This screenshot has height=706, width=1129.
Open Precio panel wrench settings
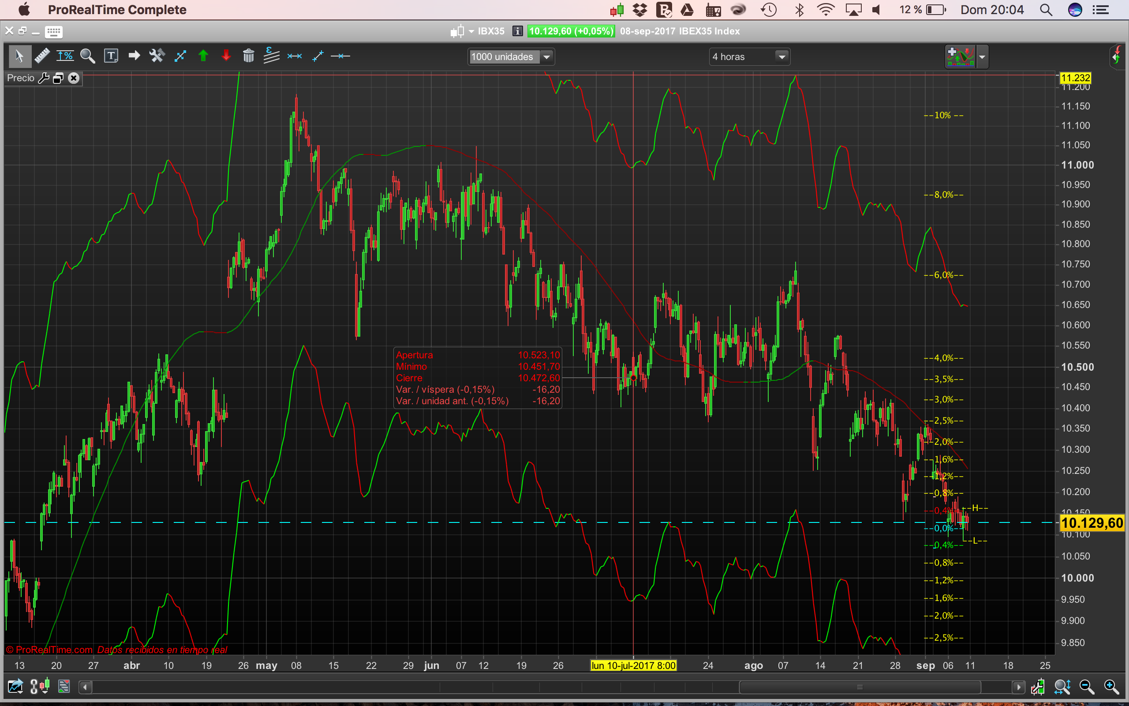click(43, 78)
